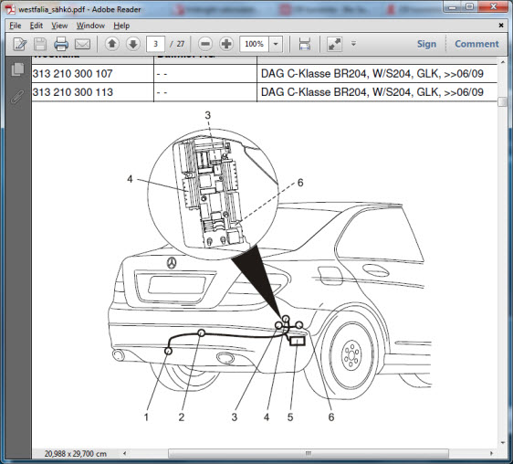Screen dimensions: 513x464
Task: Open the Window menu
Action: (90, 26)
